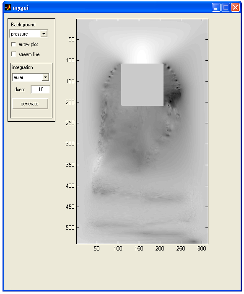Open the pressure background dropdown arrow
This screenshot has width=244, height=294.
coord(44,34)
